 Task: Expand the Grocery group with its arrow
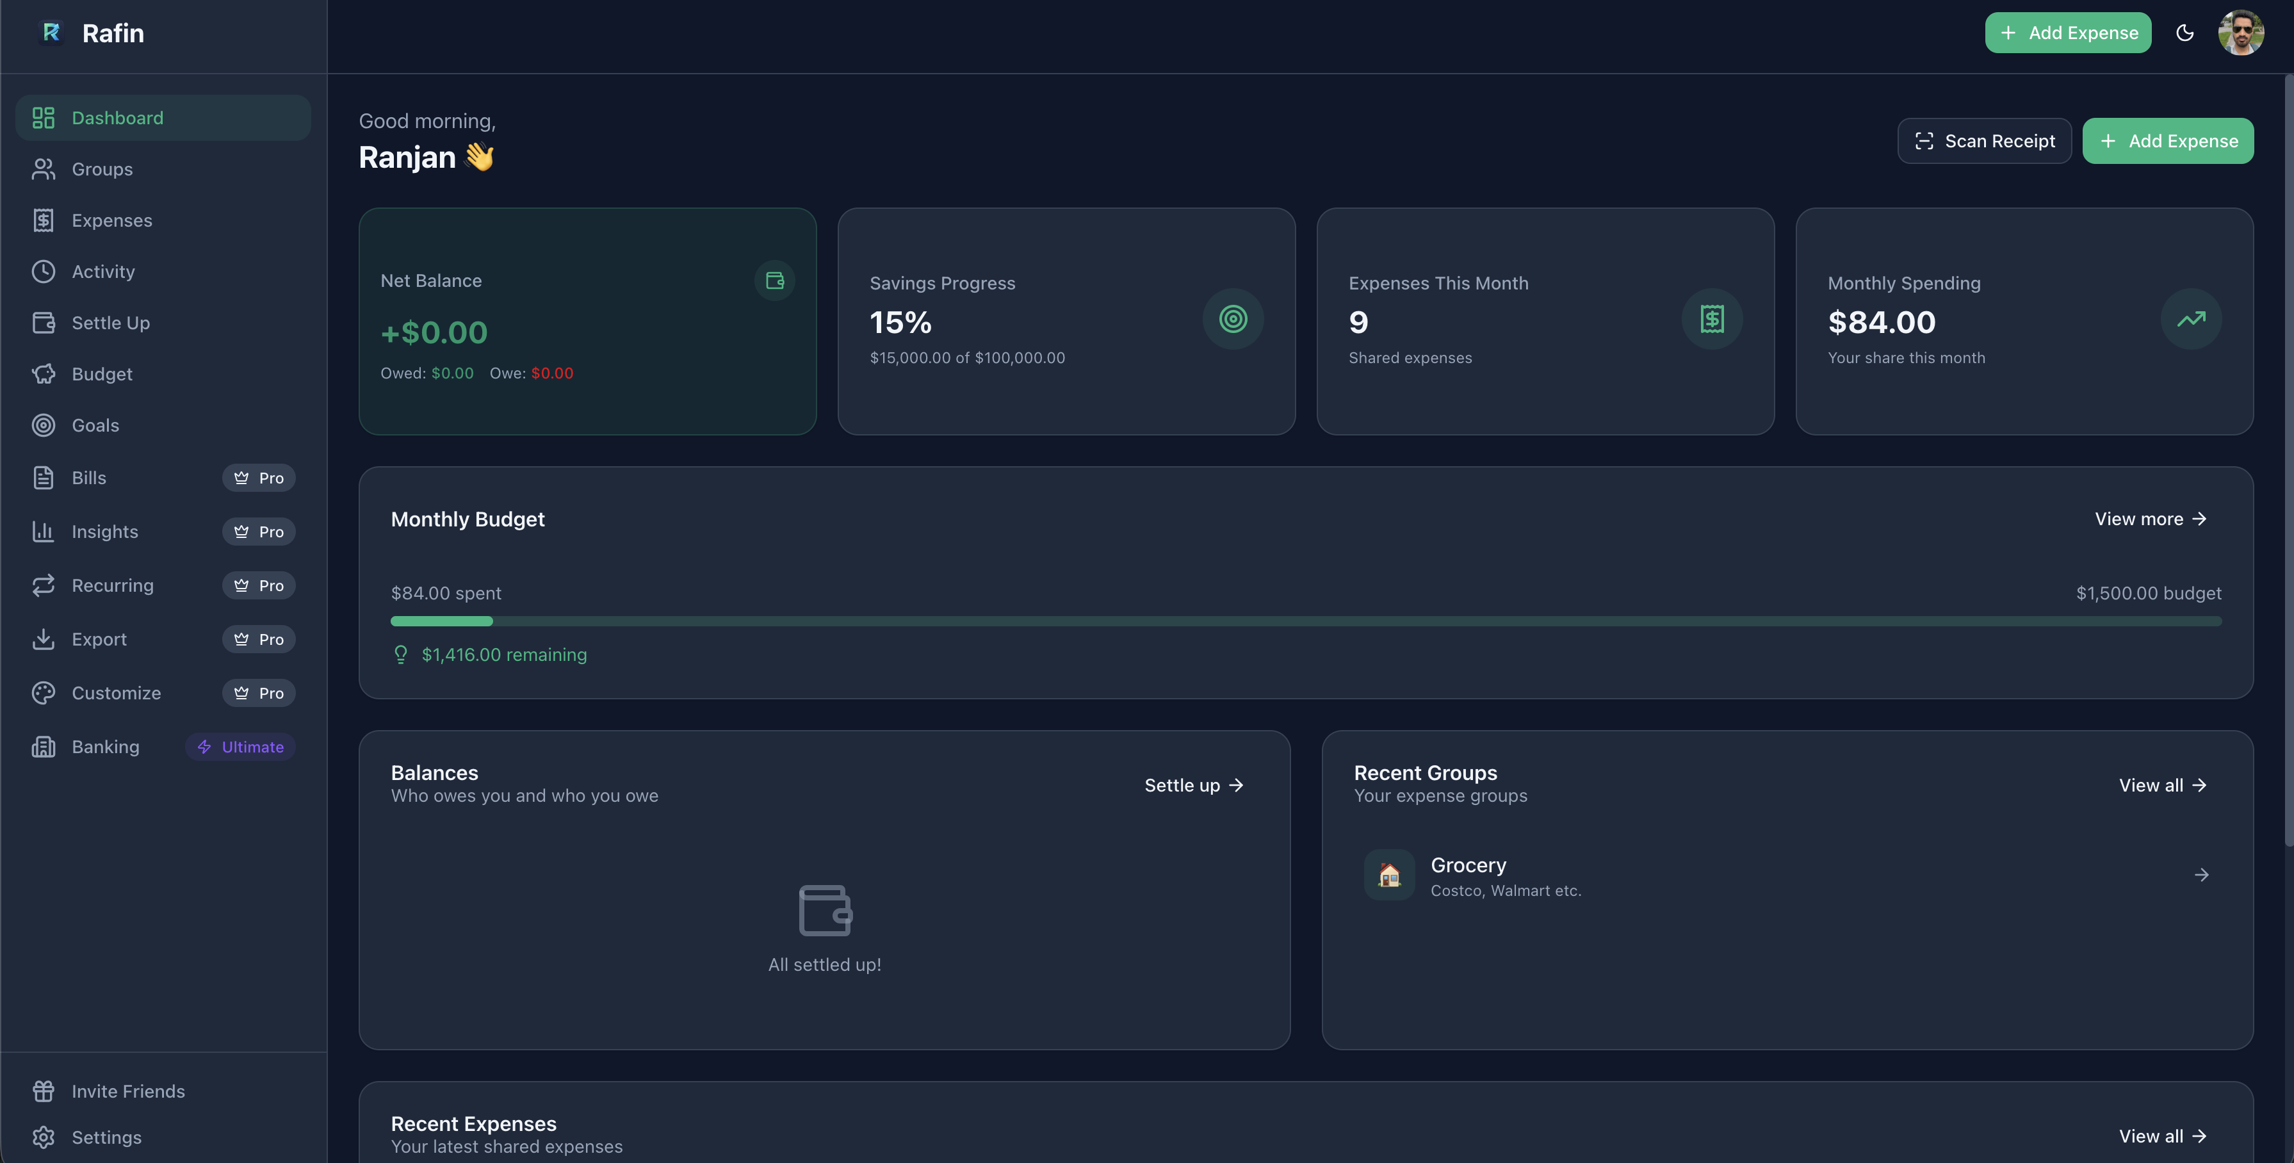pyautogui.click(x=2201, y=874)
